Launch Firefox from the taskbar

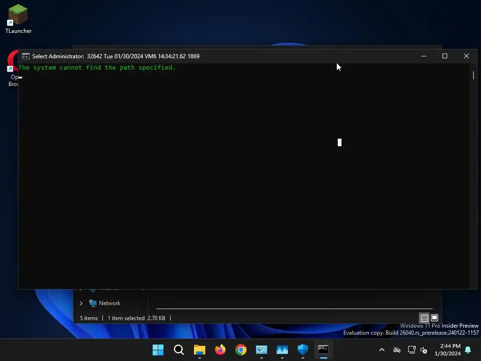tap(220, 350)
